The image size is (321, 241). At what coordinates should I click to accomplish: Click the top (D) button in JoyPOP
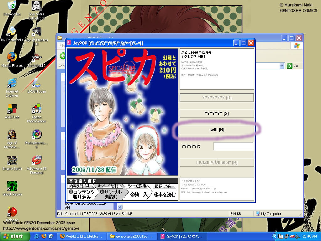(217, 98)
